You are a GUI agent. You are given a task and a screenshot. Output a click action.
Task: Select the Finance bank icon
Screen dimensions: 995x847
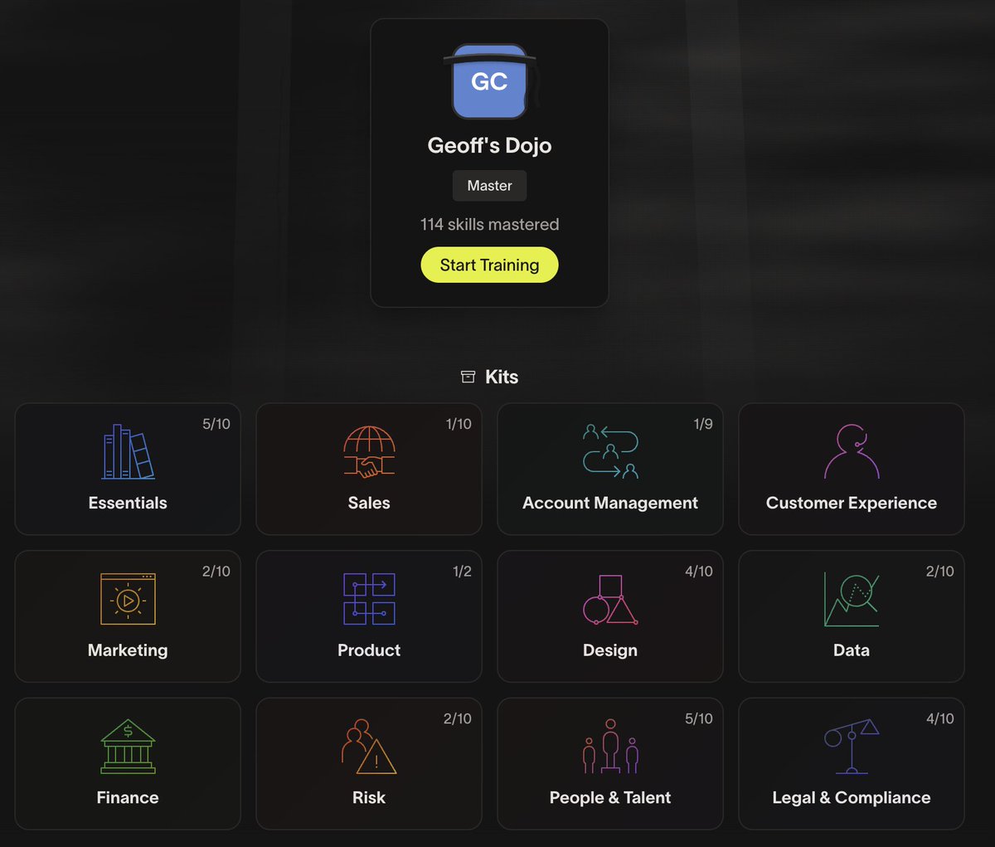(x=128, y=746)
